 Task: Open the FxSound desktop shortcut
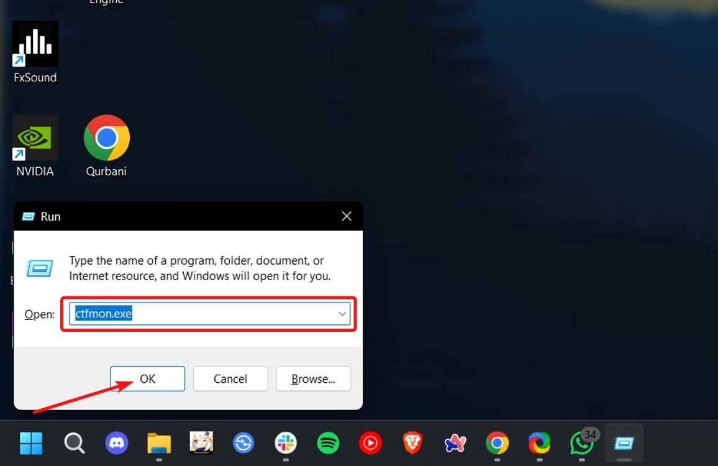pyautogui.click(x=35, y=43)
